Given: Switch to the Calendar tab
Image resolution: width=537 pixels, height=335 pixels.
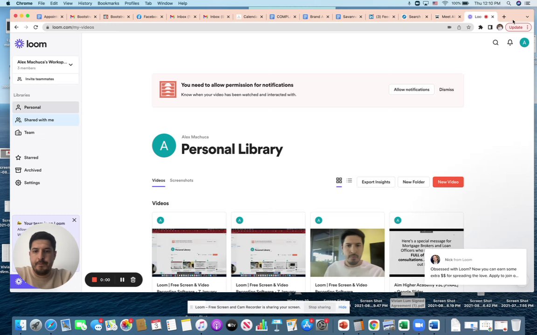Looking at the screenshot, I should point(250,17).
